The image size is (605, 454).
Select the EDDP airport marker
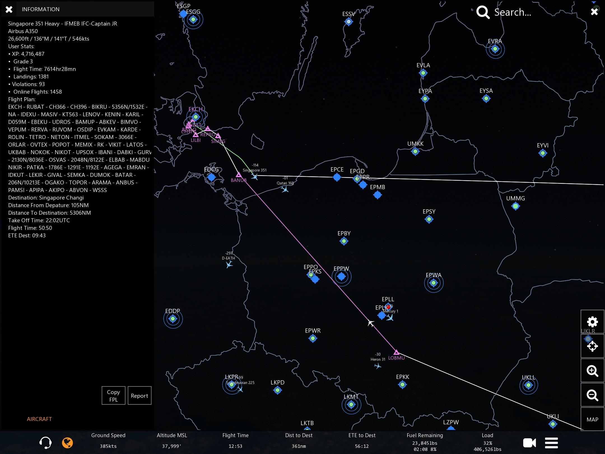pyautogui.click(x=173, y=319)
